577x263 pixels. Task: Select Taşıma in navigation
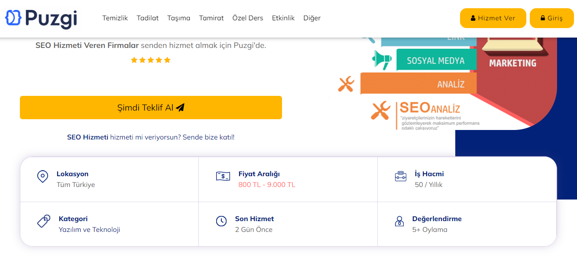click(x=179, y=18)
